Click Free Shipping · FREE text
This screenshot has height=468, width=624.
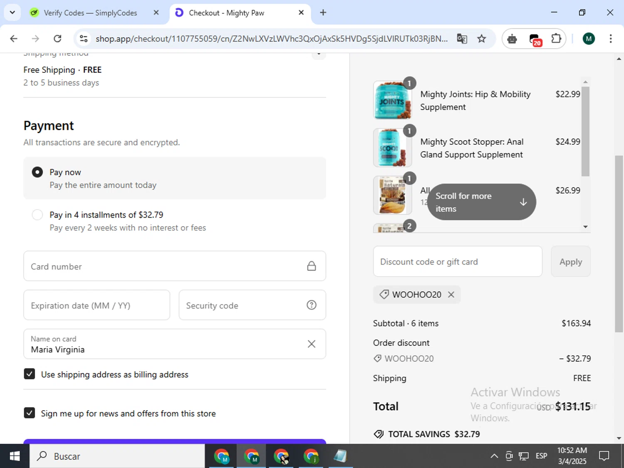[x=62, y=70]
